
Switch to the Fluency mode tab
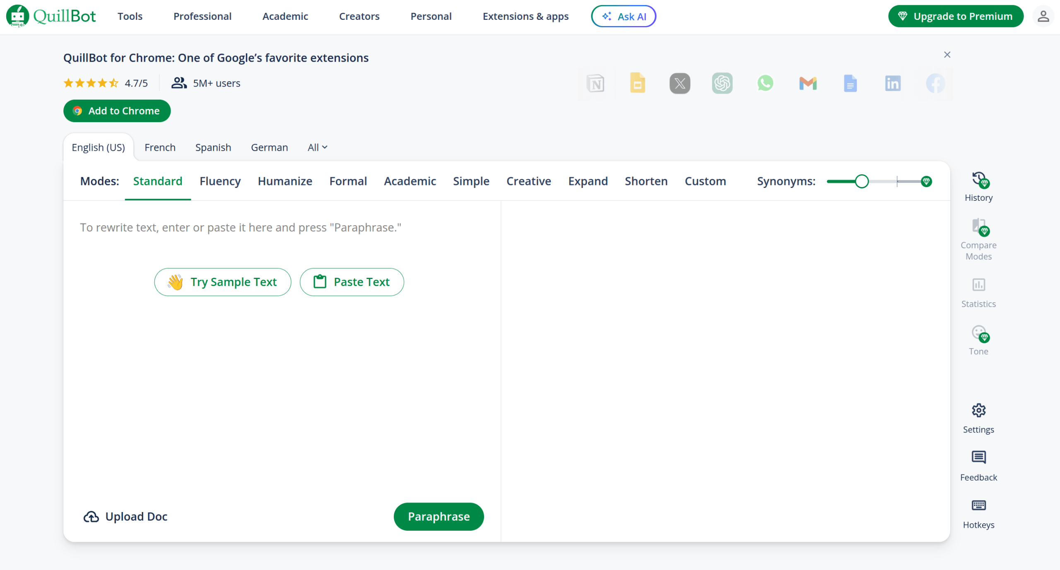220,181
